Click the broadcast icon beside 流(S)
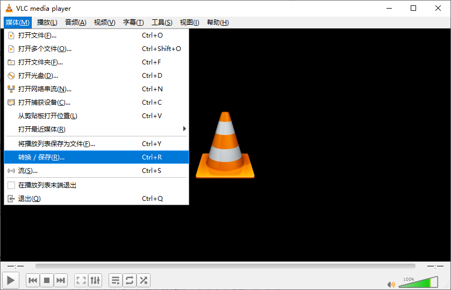451x290 pixels. pos(11,171)
